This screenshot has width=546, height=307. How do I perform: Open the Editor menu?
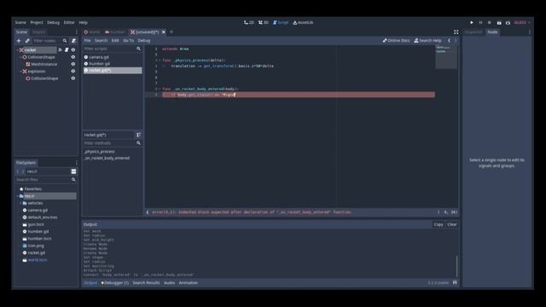pos(69,23)
